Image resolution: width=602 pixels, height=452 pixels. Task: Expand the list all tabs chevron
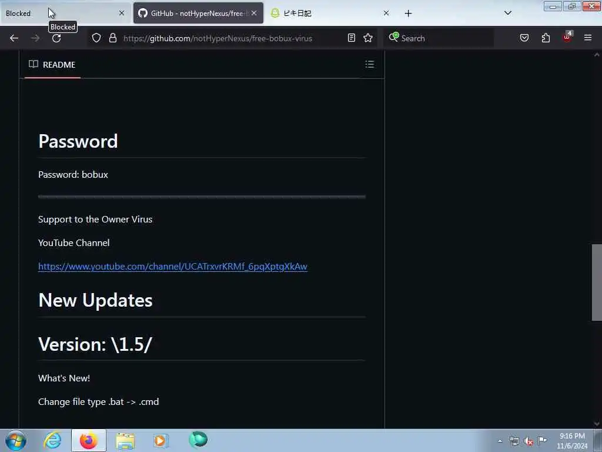click(507, 13)
